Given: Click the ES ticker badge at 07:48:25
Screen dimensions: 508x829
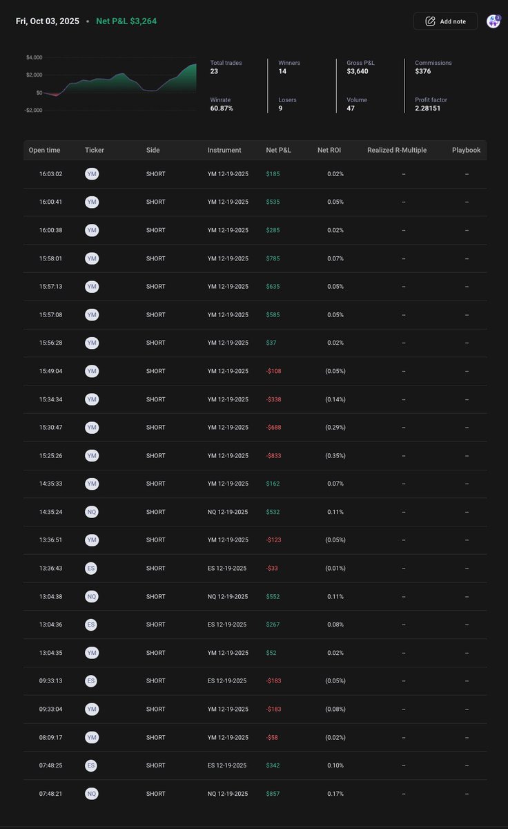Looking at the screenshot, I should pos(92,765).
